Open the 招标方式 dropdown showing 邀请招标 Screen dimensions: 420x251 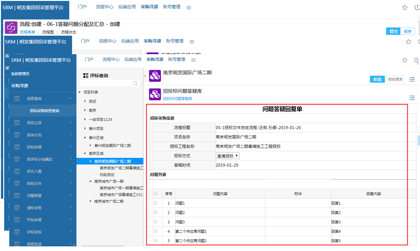(227, 156)
